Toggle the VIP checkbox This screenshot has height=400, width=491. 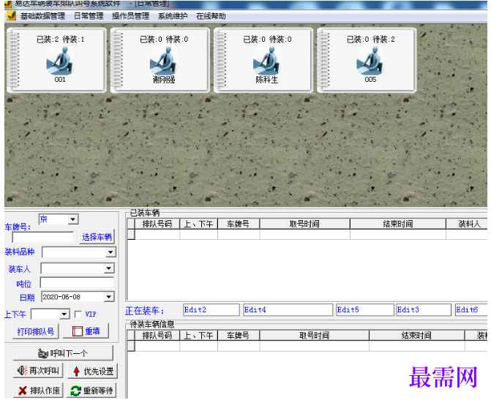[78, 314]
